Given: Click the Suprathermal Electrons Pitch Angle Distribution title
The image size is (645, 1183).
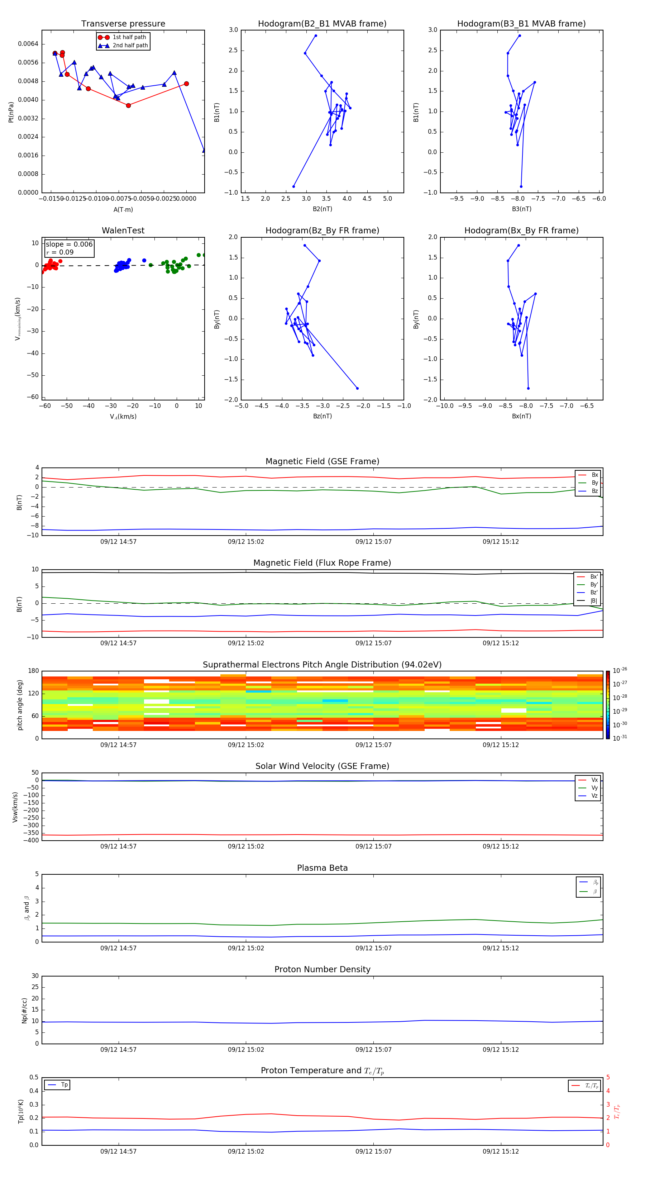Looking at the screenshot, I should [322, 665].
